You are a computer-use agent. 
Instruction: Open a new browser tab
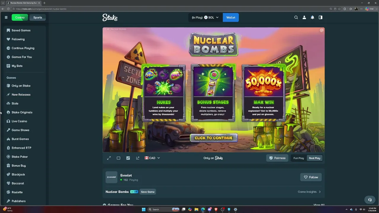pyautogui.click(x=44, y=3)
